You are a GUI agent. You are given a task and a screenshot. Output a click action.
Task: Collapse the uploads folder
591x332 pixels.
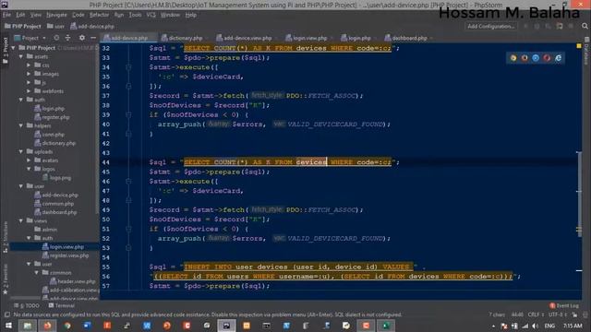[x=21, y=151]
